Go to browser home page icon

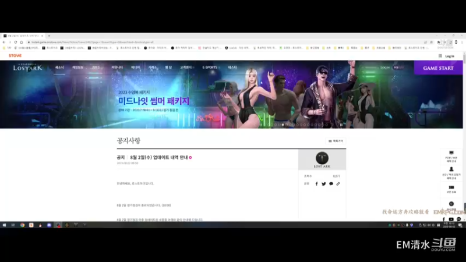point(22,42)
